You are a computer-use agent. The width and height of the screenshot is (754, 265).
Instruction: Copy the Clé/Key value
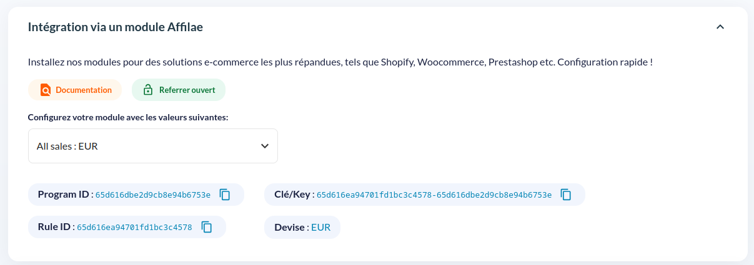[566, 195]
